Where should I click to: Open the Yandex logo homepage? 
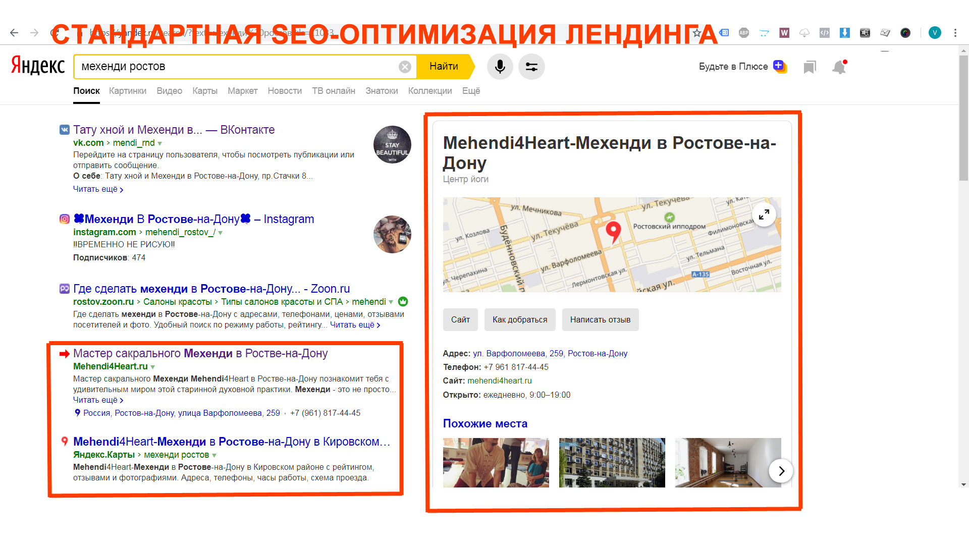click(x=38, y=66)
